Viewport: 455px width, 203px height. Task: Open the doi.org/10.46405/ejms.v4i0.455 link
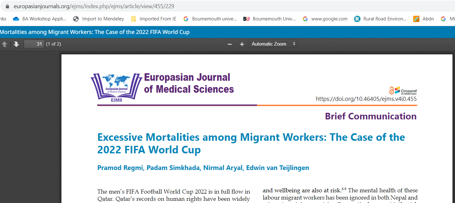click(366, 99)
